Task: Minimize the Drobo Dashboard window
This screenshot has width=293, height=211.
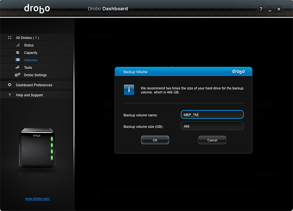Action: tap(270, 9)
